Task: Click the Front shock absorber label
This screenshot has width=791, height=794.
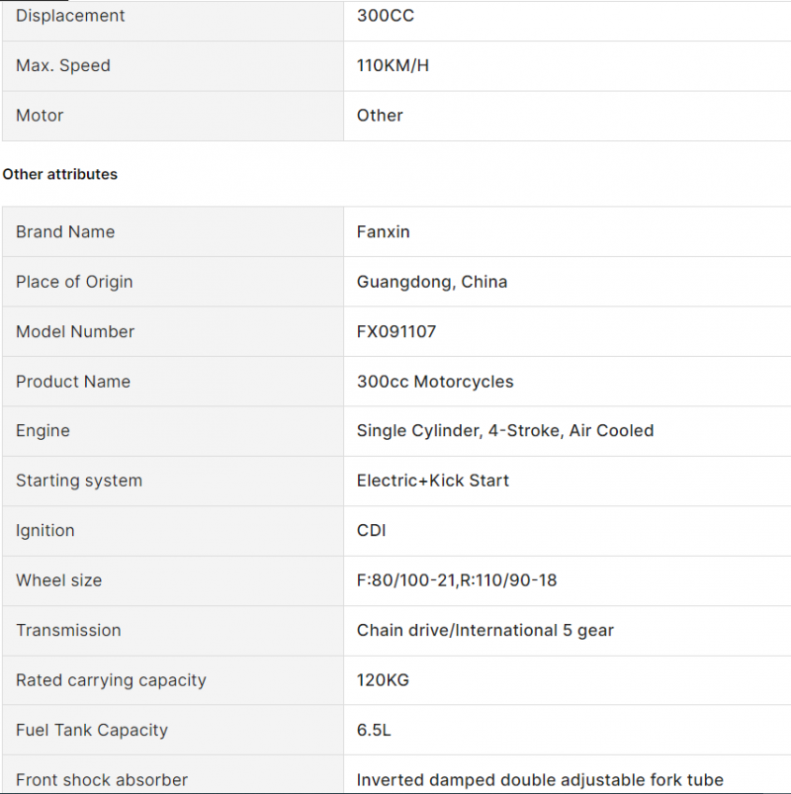Action: (102, 780)
